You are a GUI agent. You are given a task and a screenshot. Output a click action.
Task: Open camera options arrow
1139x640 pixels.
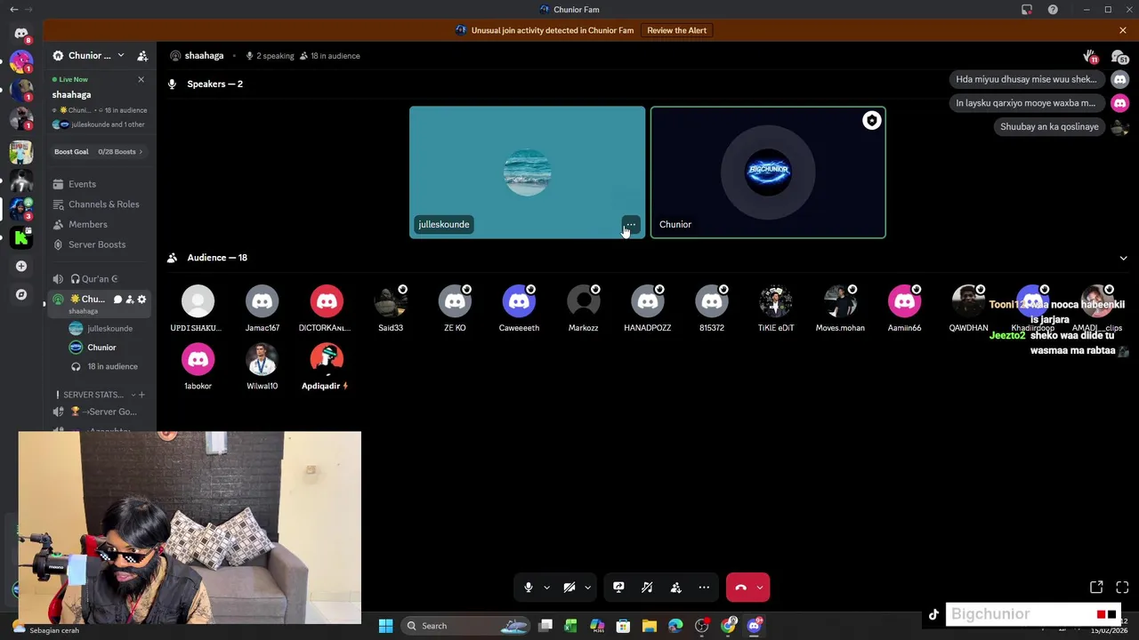point(587,588)
